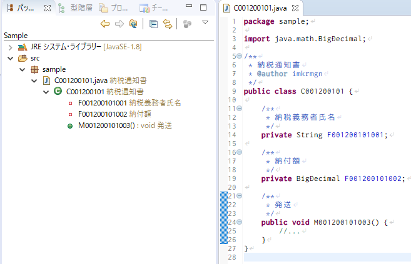Collapse the sample package node
The height and width of the screenshot is (264, 411).
(23, 69)
